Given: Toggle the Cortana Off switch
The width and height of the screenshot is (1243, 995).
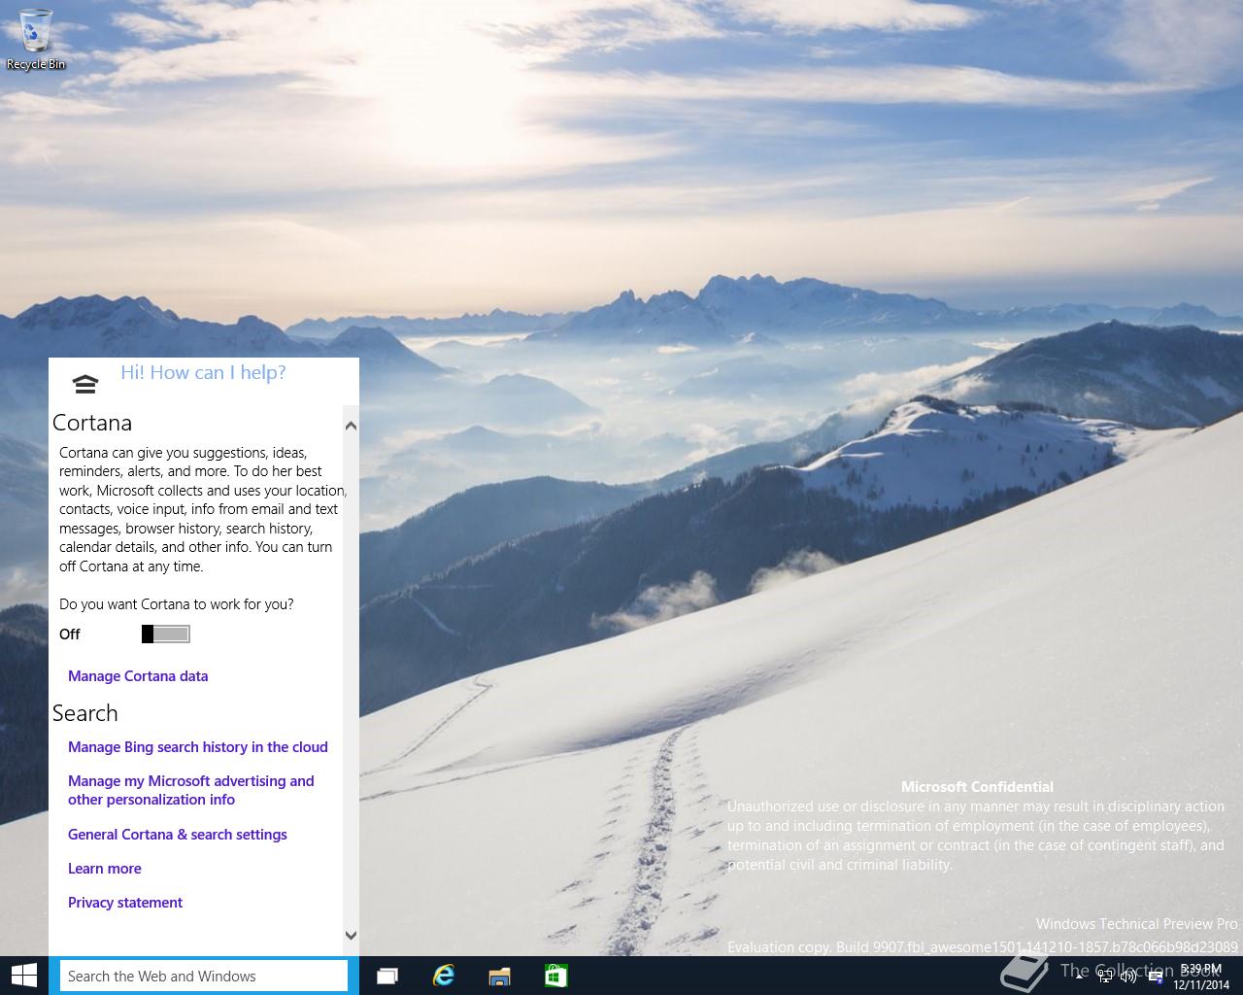Looking at the screenshot, I should pos(166,635).
